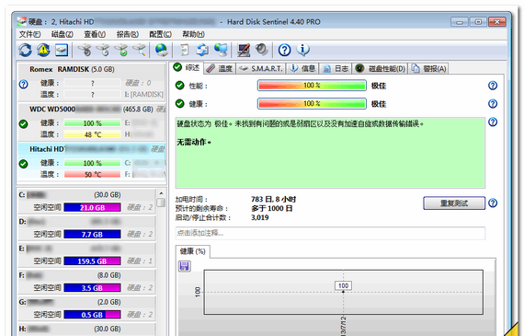Click the E: free space 159.5 GB bar

pyautogui.click(x=92, y=261)
